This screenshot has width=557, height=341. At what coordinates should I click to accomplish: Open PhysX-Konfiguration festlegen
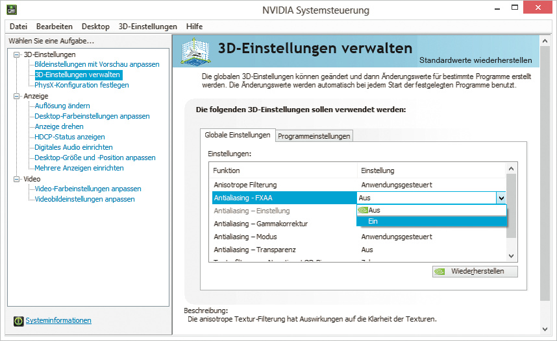82,85
